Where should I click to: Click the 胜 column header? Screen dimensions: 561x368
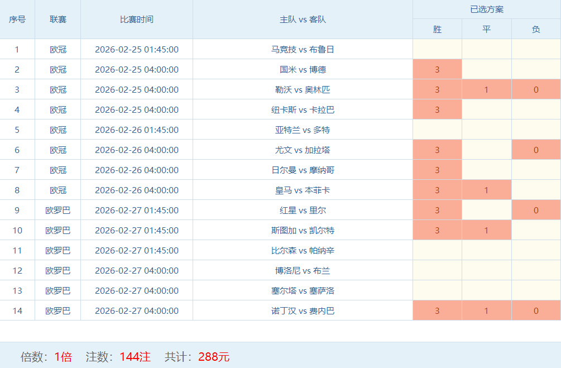click(437, 29)
